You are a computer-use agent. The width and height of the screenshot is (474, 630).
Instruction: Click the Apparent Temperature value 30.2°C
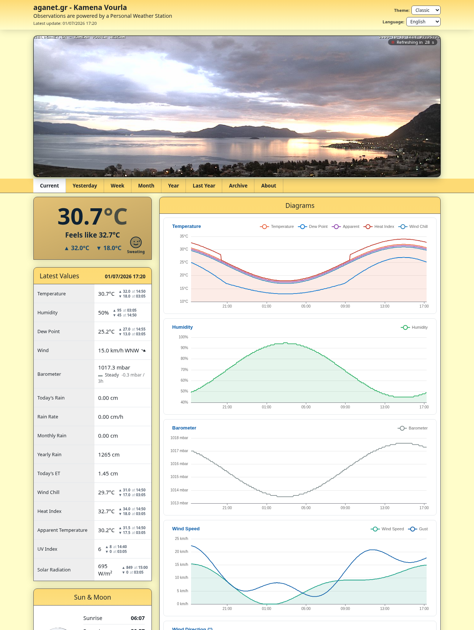[x=106, y=530]
